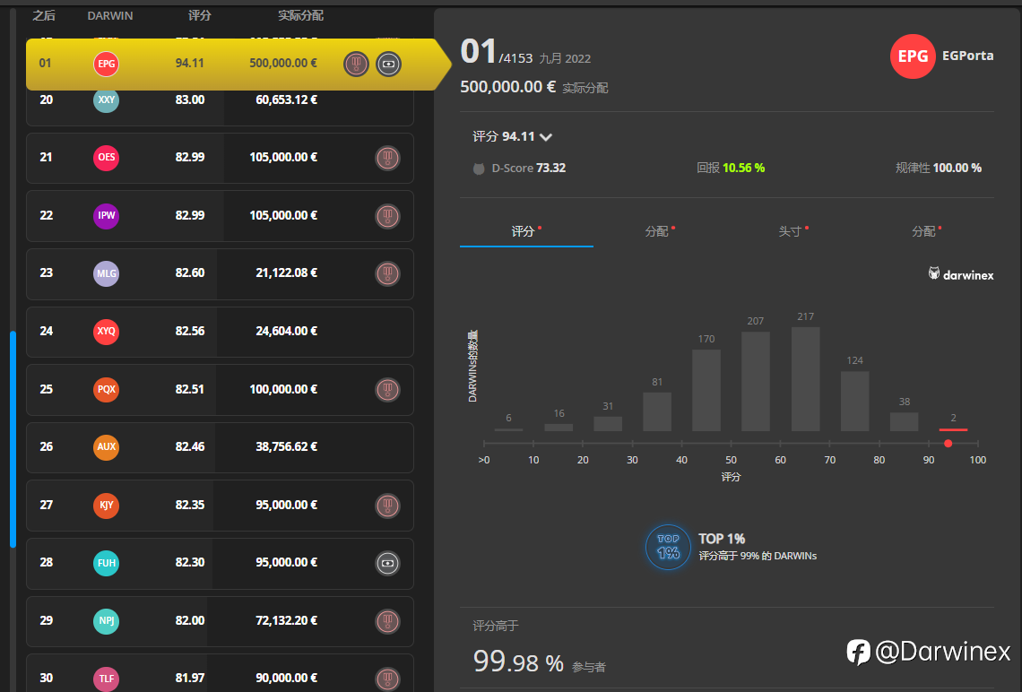Click the medal icon in the KJY row
1022x692 pixels.
point(388,506)
